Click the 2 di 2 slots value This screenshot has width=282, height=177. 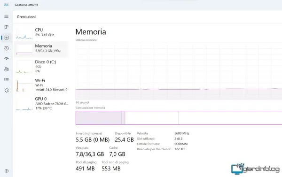179,139
